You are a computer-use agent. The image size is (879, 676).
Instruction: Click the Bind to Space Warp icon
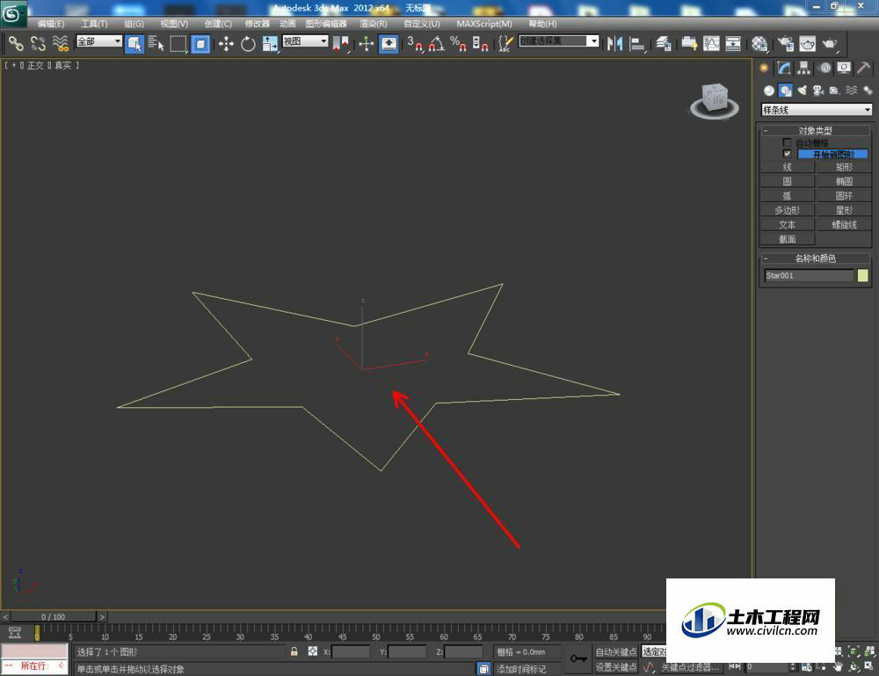[x=60, y=43]
